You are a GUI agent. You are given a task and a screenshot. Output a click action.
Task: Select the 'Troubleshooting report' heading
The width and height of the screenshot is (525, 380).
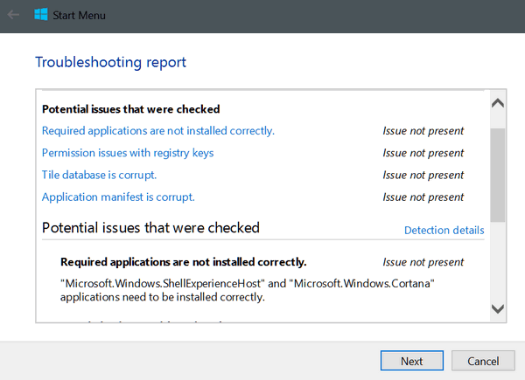[110, 63]
